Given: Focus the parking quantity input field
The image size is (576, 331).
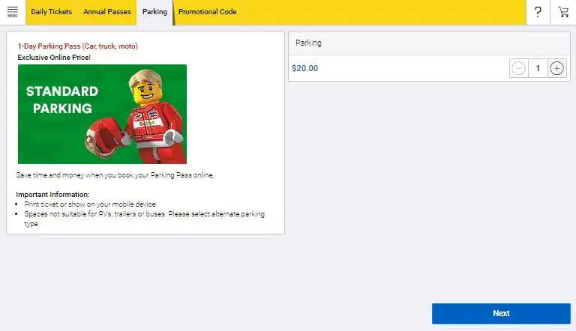Looking at the screenshot, I should point(537,68).
